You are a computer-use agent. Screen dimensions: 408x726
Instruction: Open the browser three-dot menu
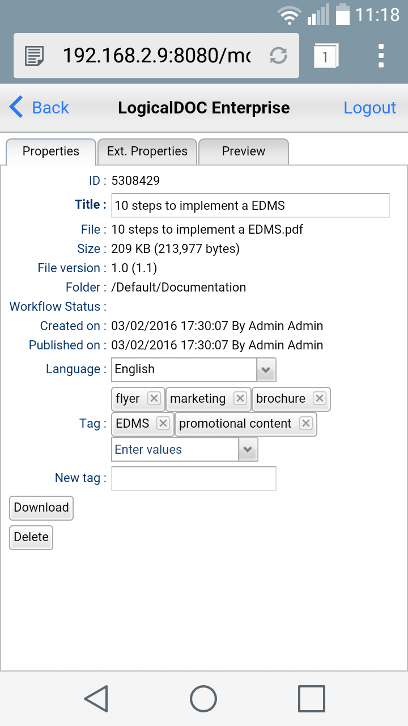[x=381, y=56]
